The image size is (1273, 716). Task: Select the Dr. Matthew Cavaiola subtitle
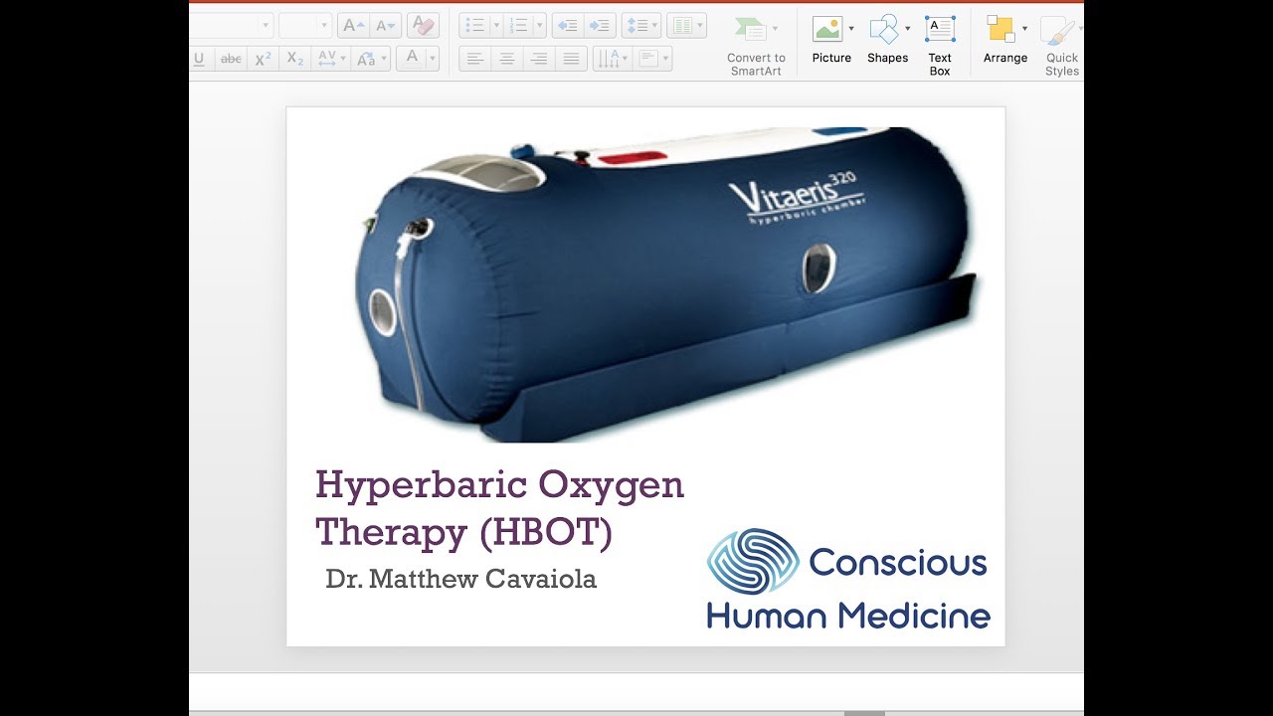point(460,579)
